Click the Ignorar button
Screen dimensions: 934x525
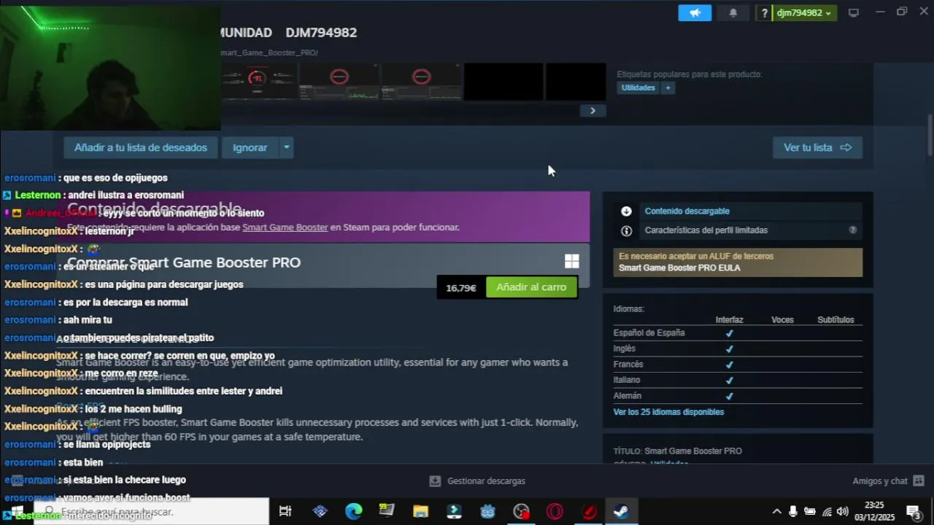[250, 147]
